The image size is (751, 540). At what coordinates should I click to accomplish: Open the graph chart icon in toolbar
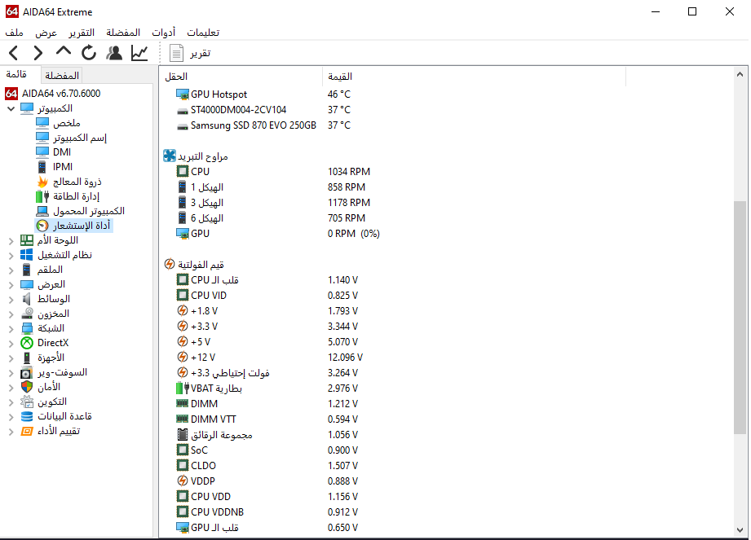point(139,53)
